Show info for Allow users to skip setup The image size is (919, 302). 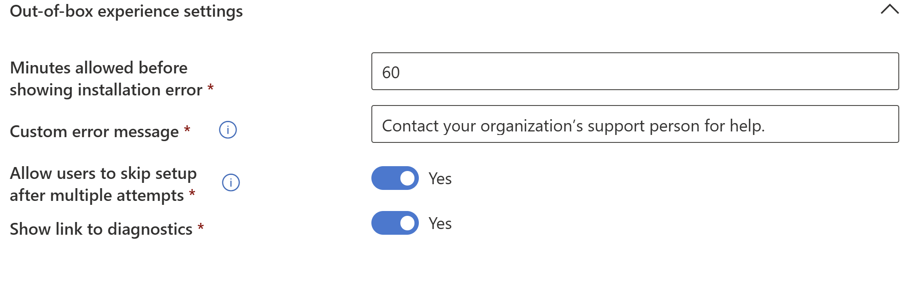pyautogui.click(x=231, y=182)
